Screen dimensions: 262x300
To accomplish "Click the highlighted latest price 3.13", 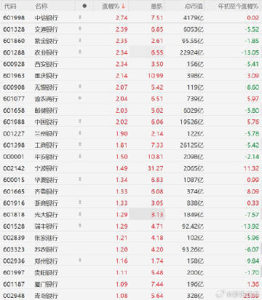I will pos(157,215).
